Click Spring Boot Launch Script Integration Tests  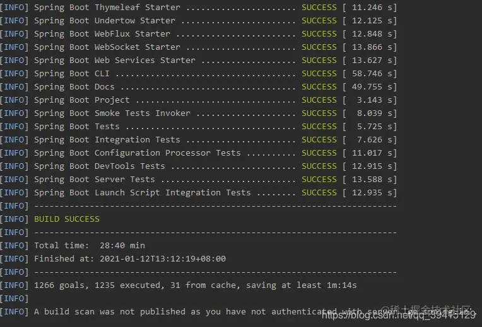click(x=143, y=193)
